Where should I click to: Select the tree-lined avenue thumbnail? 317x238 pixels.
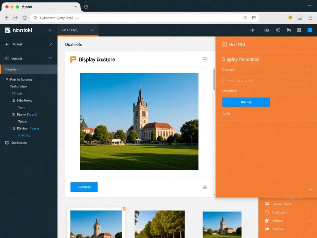click(159, 224)
